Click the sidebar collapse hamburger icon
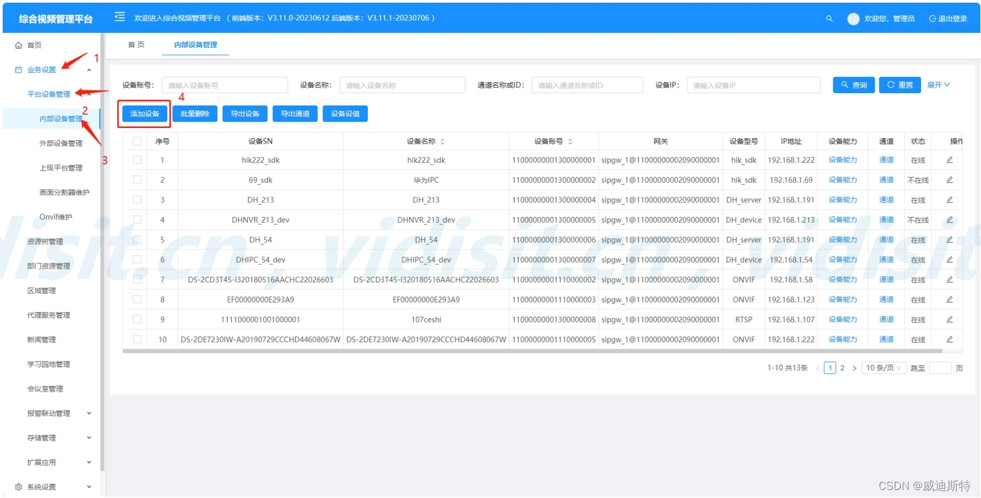This screenshot has height=498, width=981. tap(120, 18)
